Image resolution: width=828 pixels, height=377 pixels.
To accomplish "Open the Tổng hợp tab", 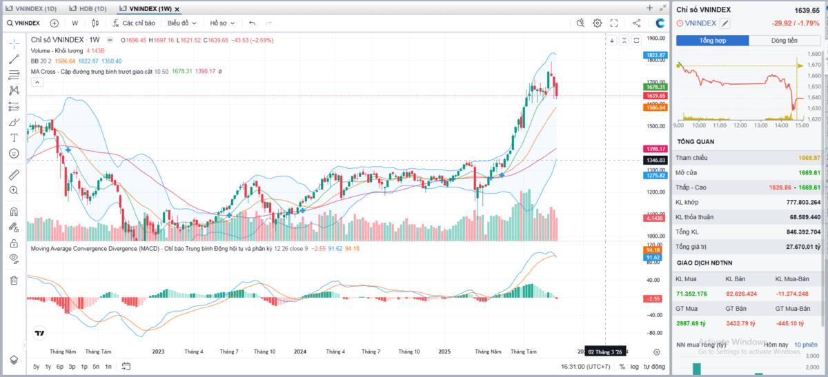I will coord(713,41).
